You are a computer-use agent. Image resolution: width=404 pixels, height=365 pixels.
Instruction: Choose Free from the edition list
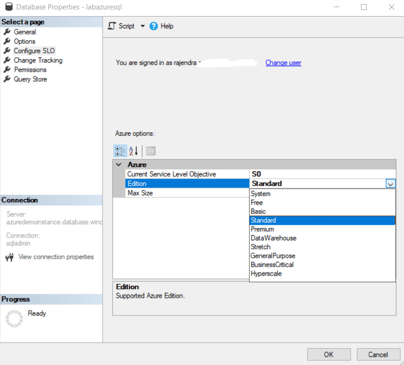322,203
